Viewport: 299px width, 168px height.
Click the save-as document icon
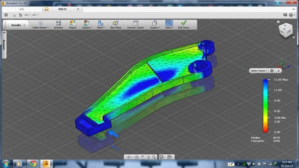pyautogui.click(x=21, y=15)
